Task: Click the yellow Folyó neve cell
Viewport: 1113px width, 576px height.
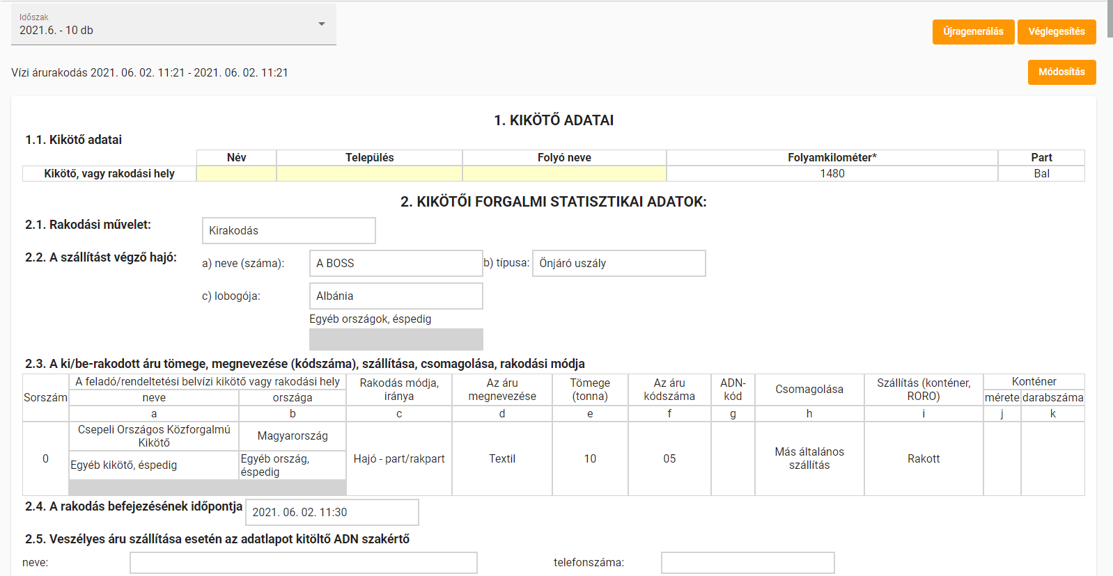Action: (x=563, y=174)
